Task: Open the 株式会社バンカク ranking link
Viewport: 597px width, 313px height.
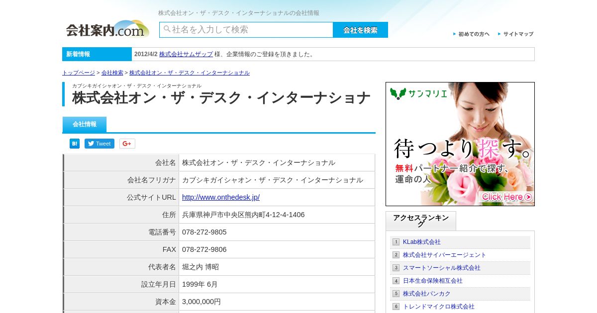Action: 427,294
